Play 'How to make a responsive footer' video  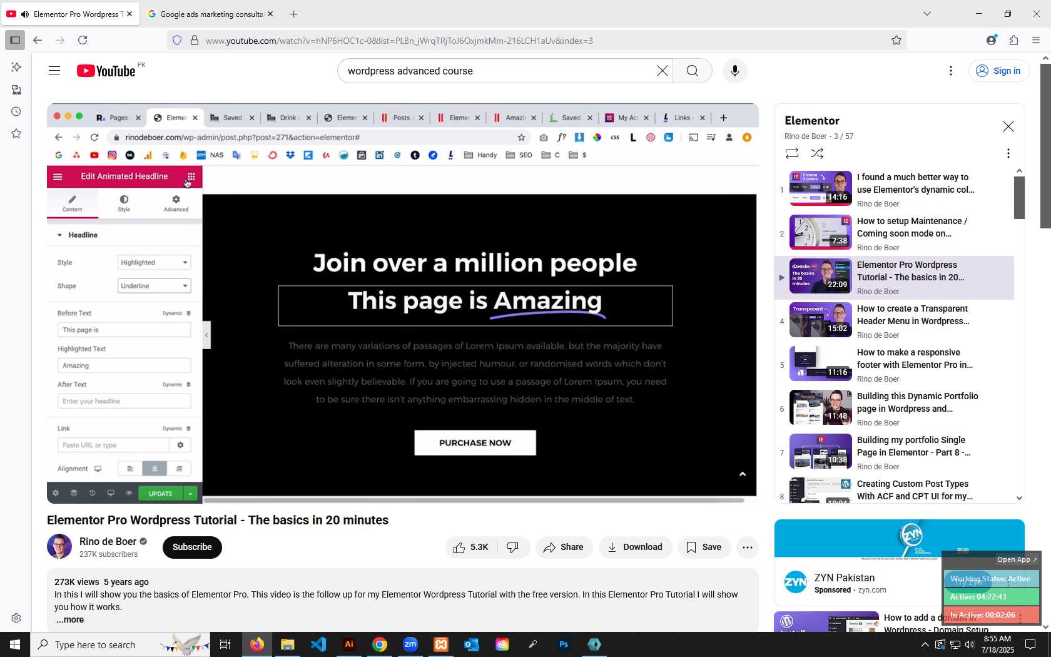click(895, 365)
